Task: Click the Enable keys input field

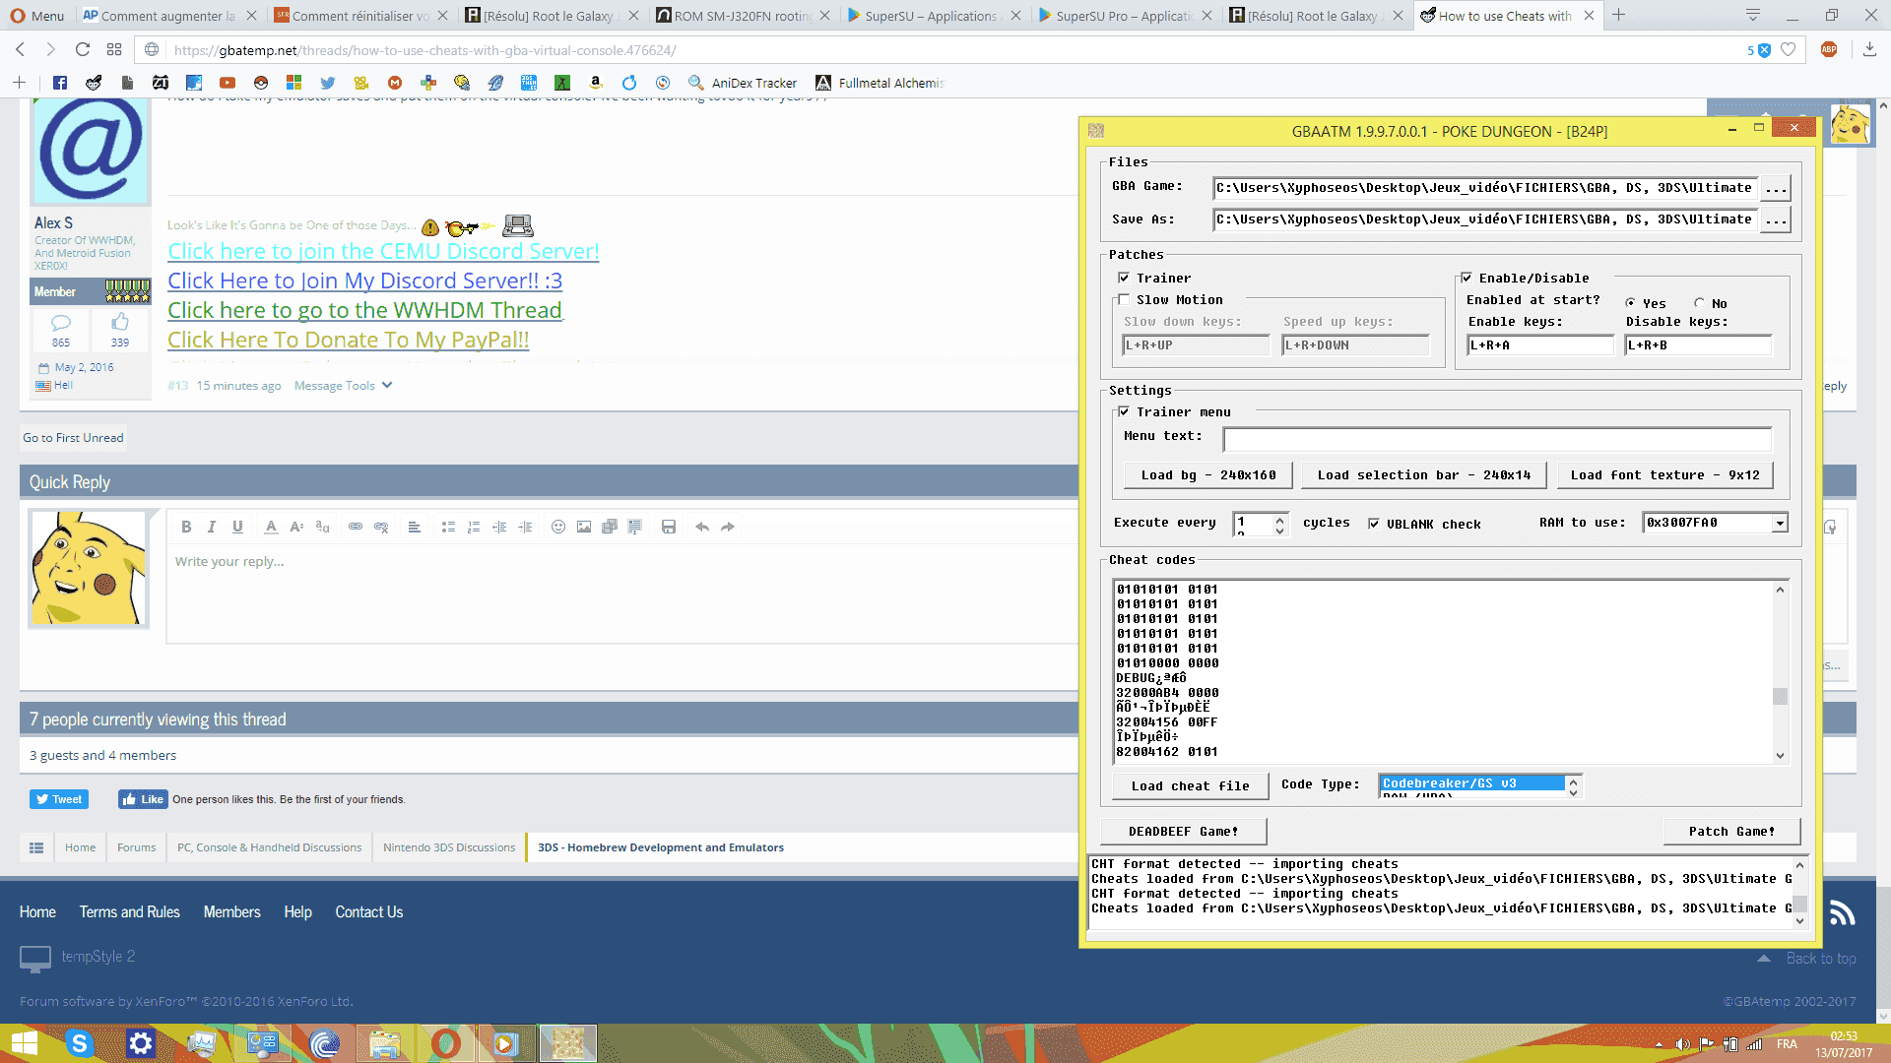Action: tap(1541, 345)
